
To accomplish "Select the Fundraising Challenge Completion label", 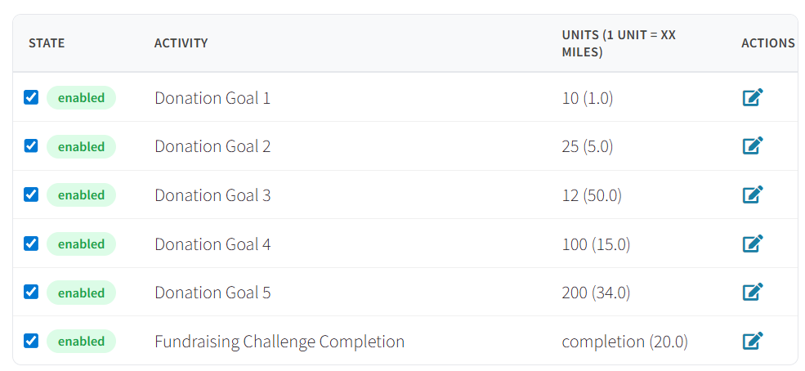I will pyautogui.click(x=280, y=342).
